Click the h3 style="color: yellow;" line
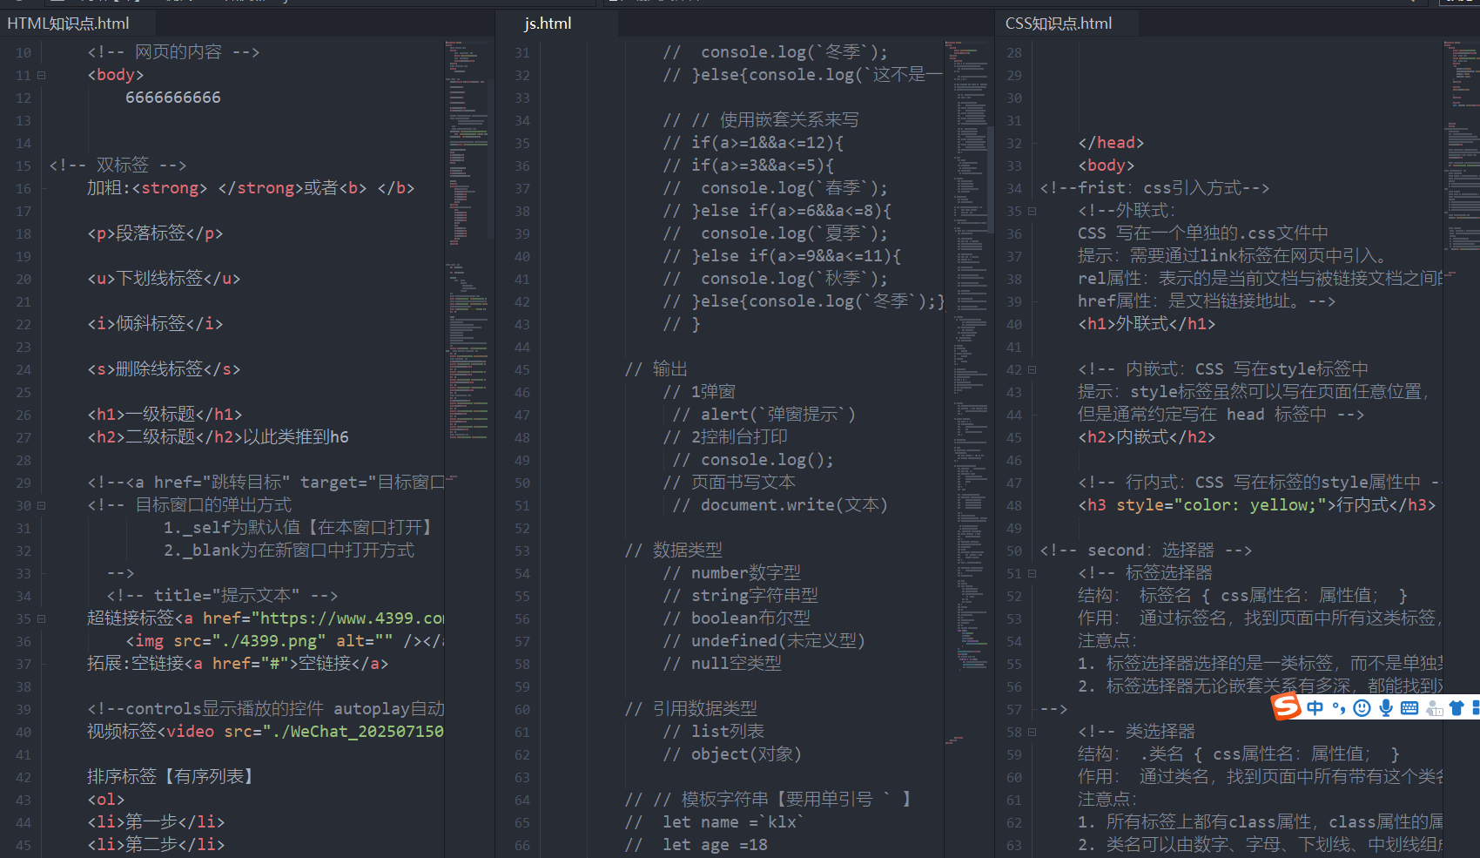The image size is (1480, 858). click(1256, 505)
